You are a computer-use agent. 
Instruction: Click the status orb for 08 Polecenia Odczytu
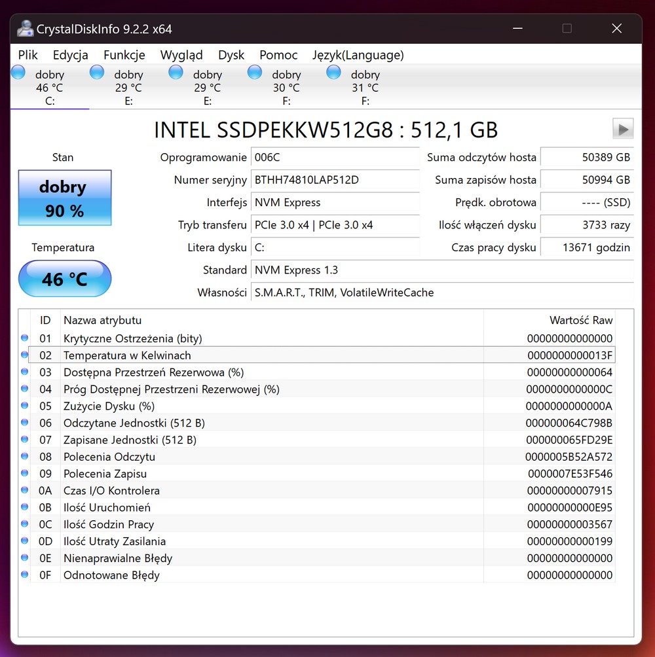point(25,456)
